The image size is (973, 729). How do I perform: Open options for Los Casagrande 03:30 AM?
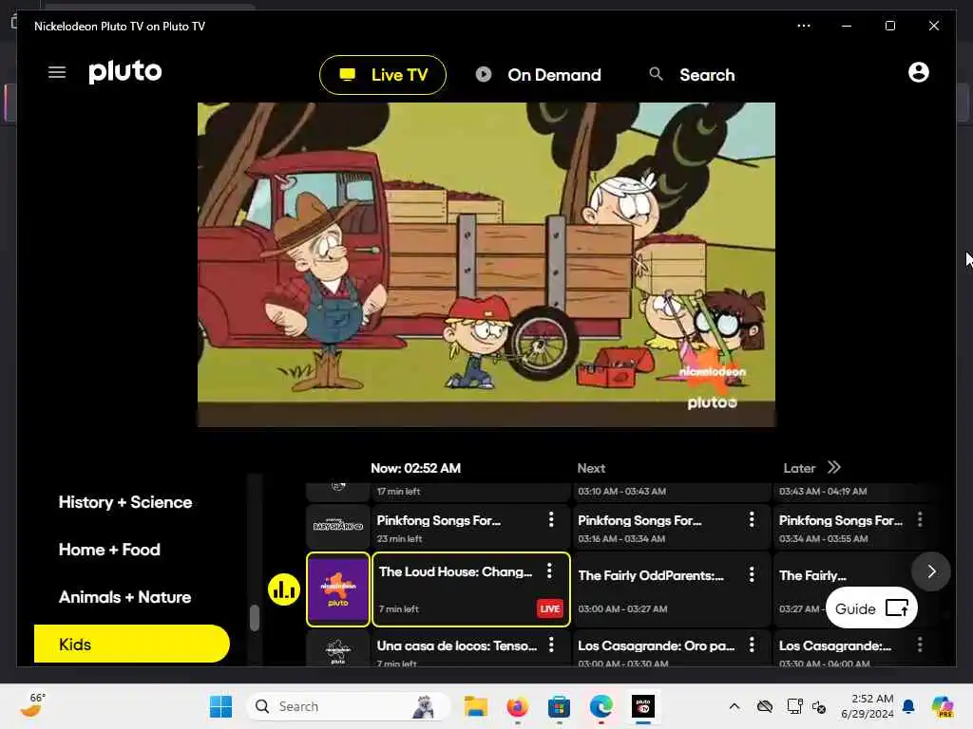coord(920,645)
